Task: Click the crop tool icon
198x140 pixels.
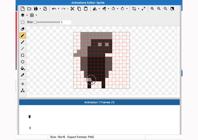Action: point(134,9)
